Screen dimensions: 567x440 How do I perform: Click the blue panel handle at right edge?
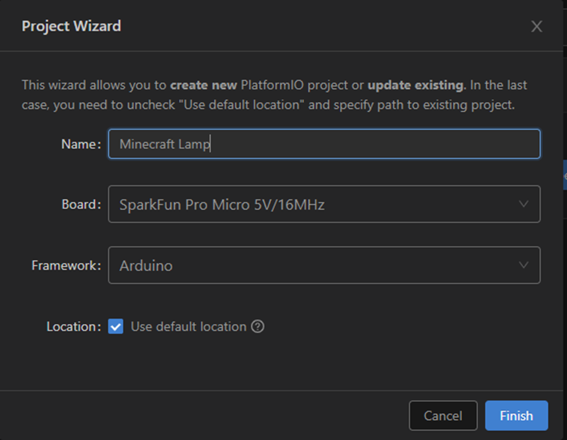pos(565,175)
